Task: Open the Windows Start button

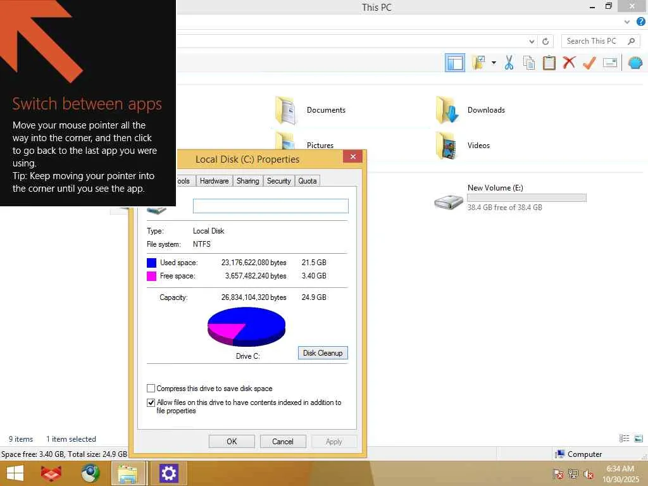Action: tap(15, 473)
